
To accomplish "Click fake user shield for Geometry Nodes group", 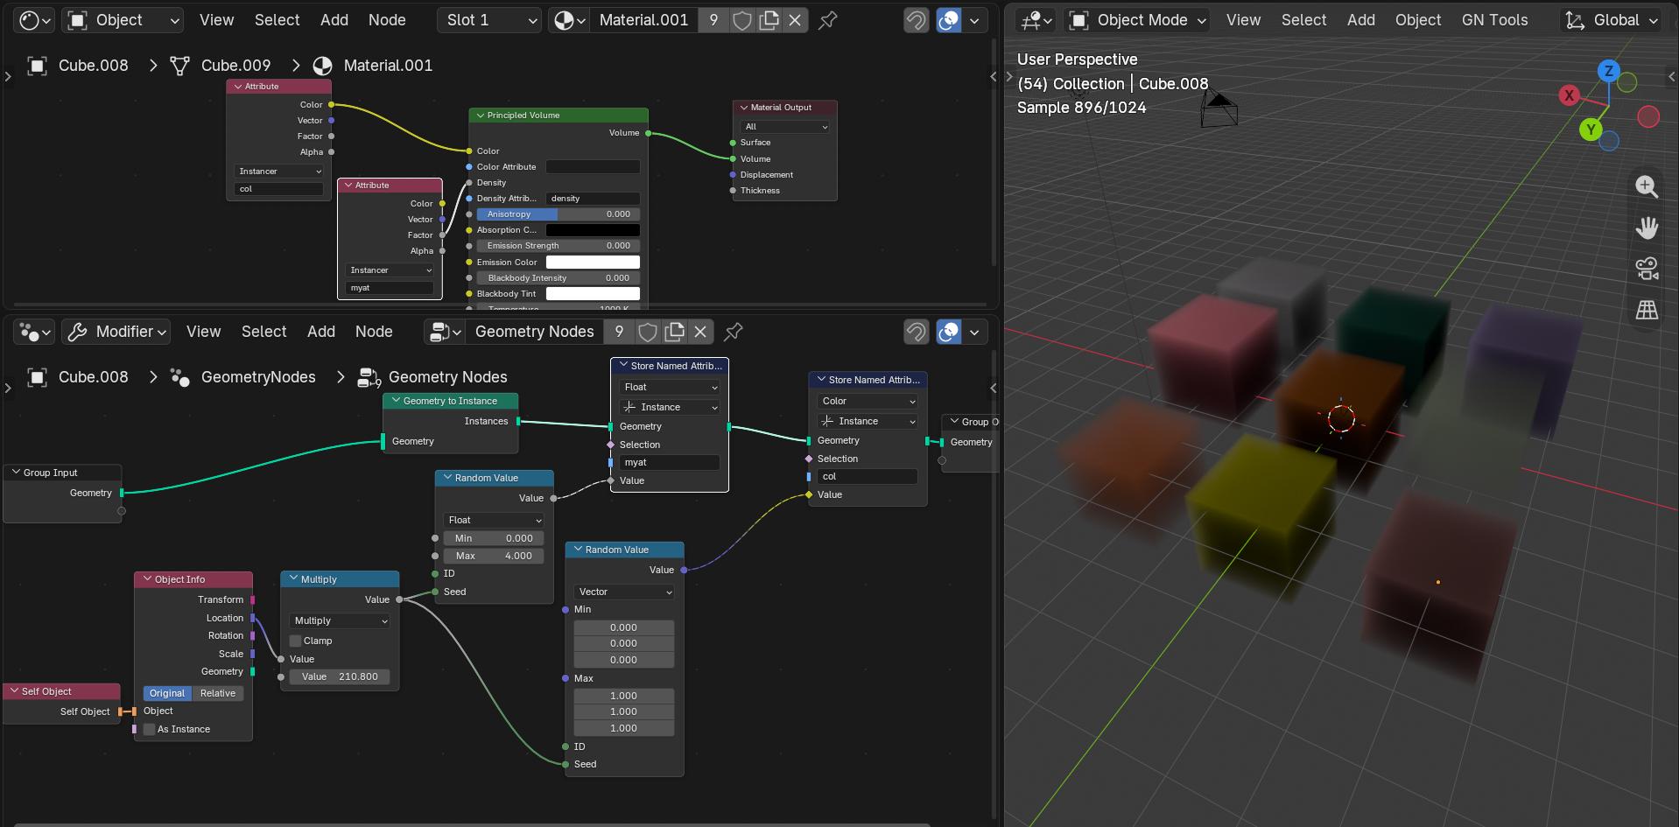I will click(648, 332).
